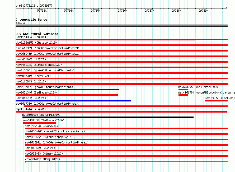Click black bar of nsv5853554
The image size is (235, 172).
108,117
